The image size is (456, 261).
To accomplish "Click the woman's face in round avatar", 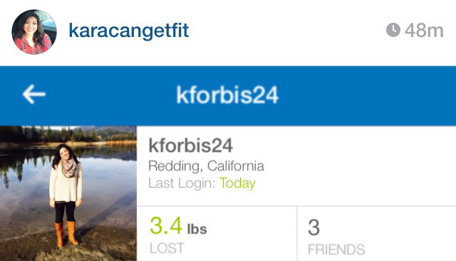I will [31, 27].
